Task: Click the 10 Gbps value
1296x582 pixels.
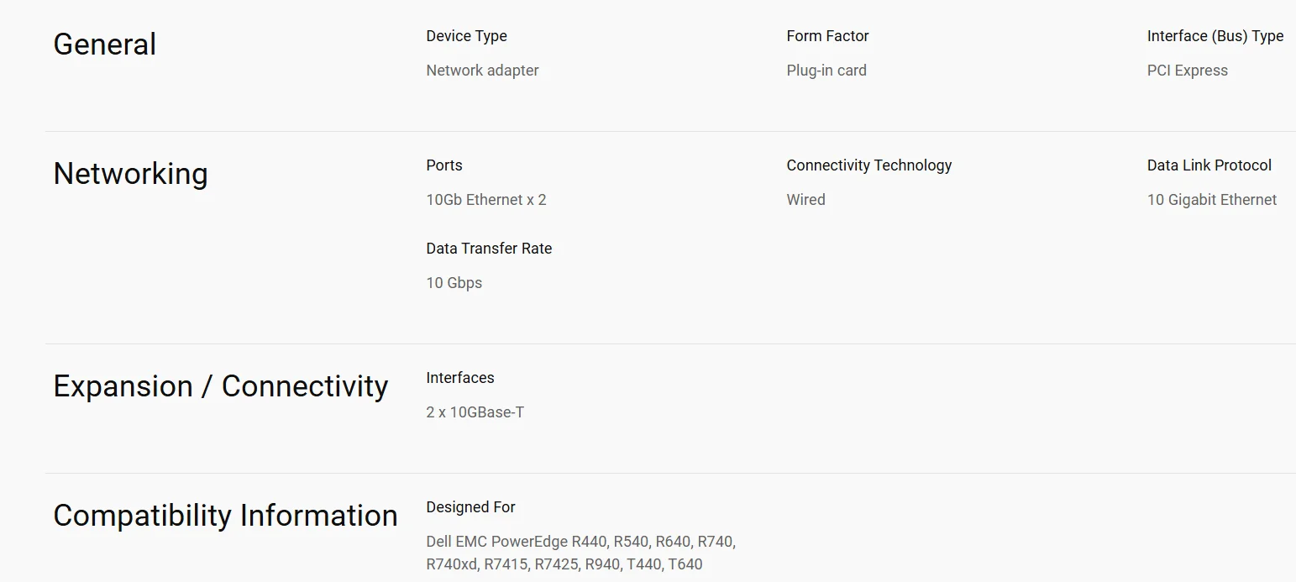Action: pos(454,283)
